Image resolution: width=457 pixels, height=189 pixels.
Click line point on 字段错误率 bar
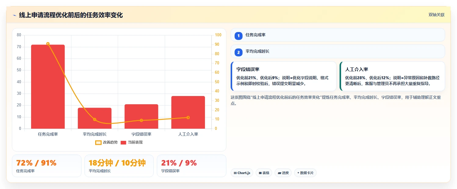(x=141, y=120)
